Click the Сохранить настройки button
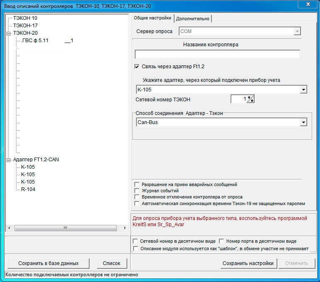The image size is (320, 282). (248, 263)
